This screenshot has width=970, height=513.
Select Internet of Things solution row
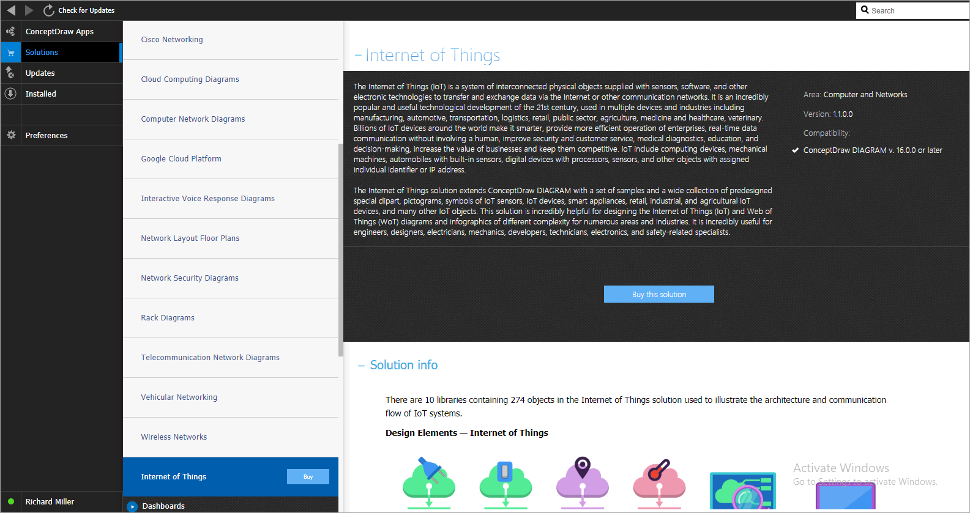click(231, 477)
